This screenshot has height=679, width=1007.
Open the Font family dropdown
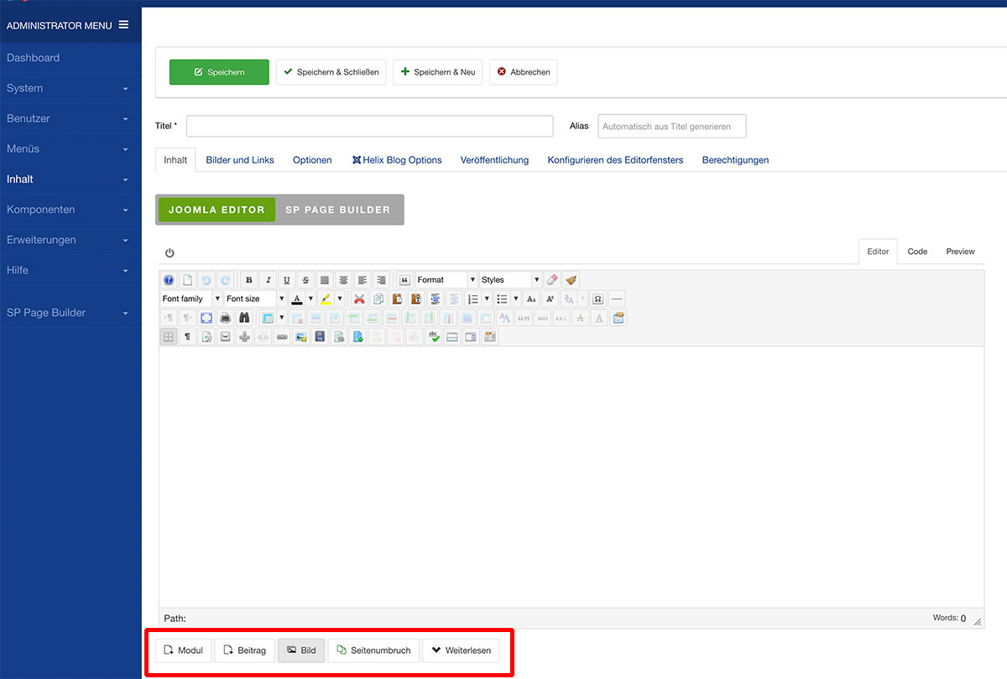(x=190, y=299)
